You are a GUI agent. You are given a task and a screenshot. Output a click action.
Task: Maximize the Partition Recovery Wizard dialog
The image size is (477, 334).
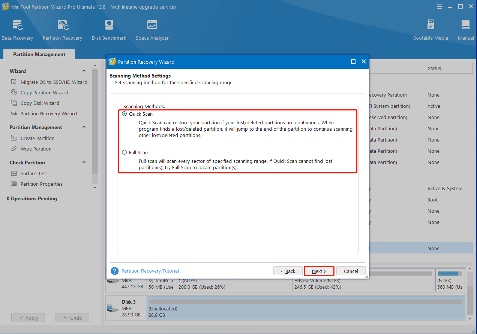click(353, 61)
